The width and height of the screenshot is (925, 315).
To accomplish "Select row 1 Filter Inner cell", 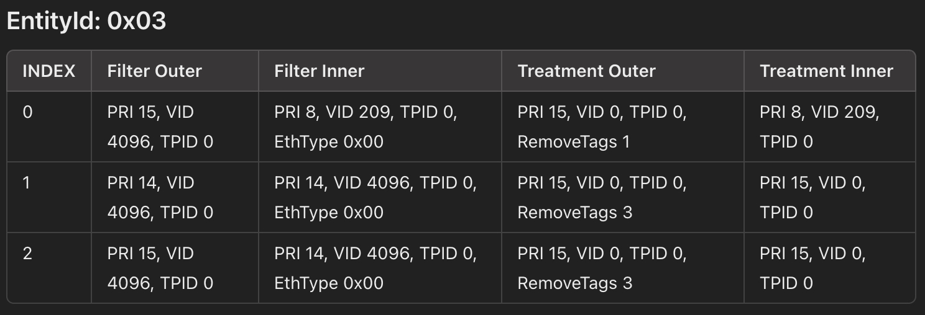I will (x=380, y=197).
